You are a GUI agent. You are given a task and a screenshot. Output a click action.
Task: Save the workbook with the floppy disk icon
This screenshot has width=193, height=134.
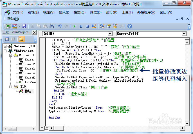tap(24, 26)
